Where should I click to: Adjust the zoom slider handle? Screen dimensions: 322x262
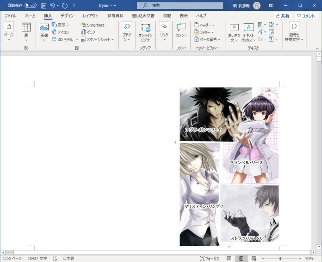pos(280,258)
